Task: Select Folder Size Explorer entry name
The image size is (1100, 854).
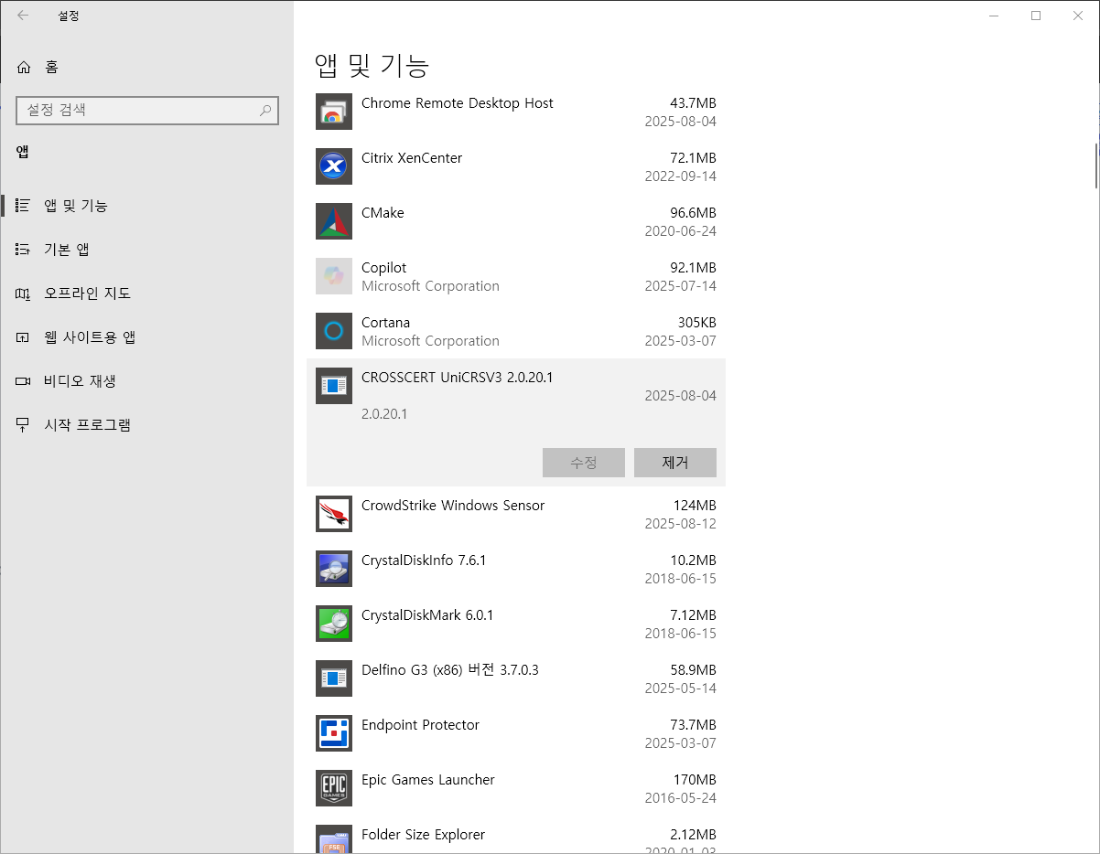Action: pyautogui.click(x=423, y=835)
